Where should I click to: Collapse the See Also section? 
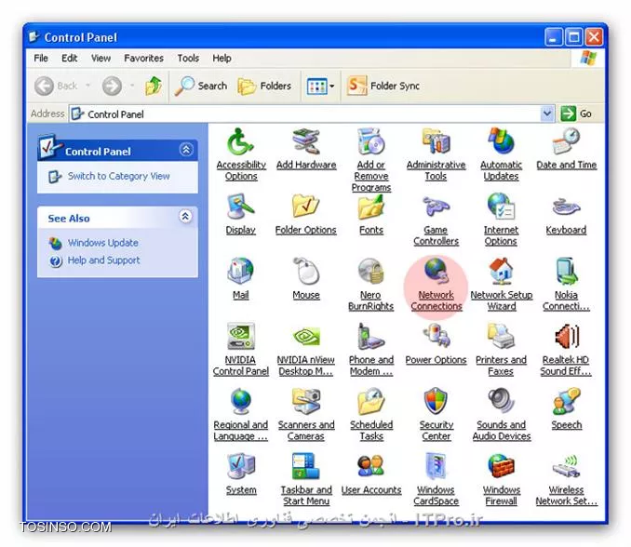185,217
